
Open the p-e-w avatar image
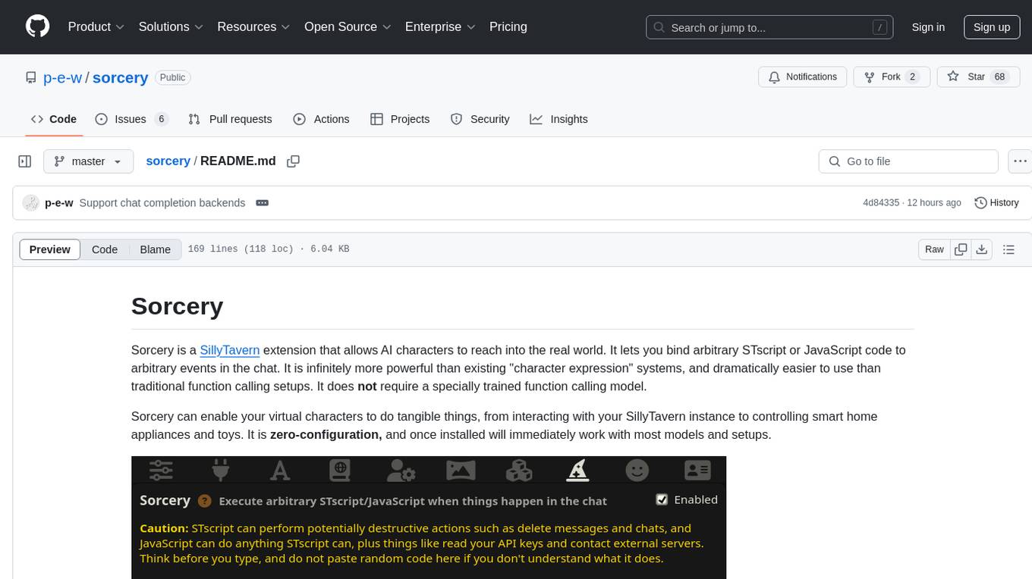pos(31,203)
